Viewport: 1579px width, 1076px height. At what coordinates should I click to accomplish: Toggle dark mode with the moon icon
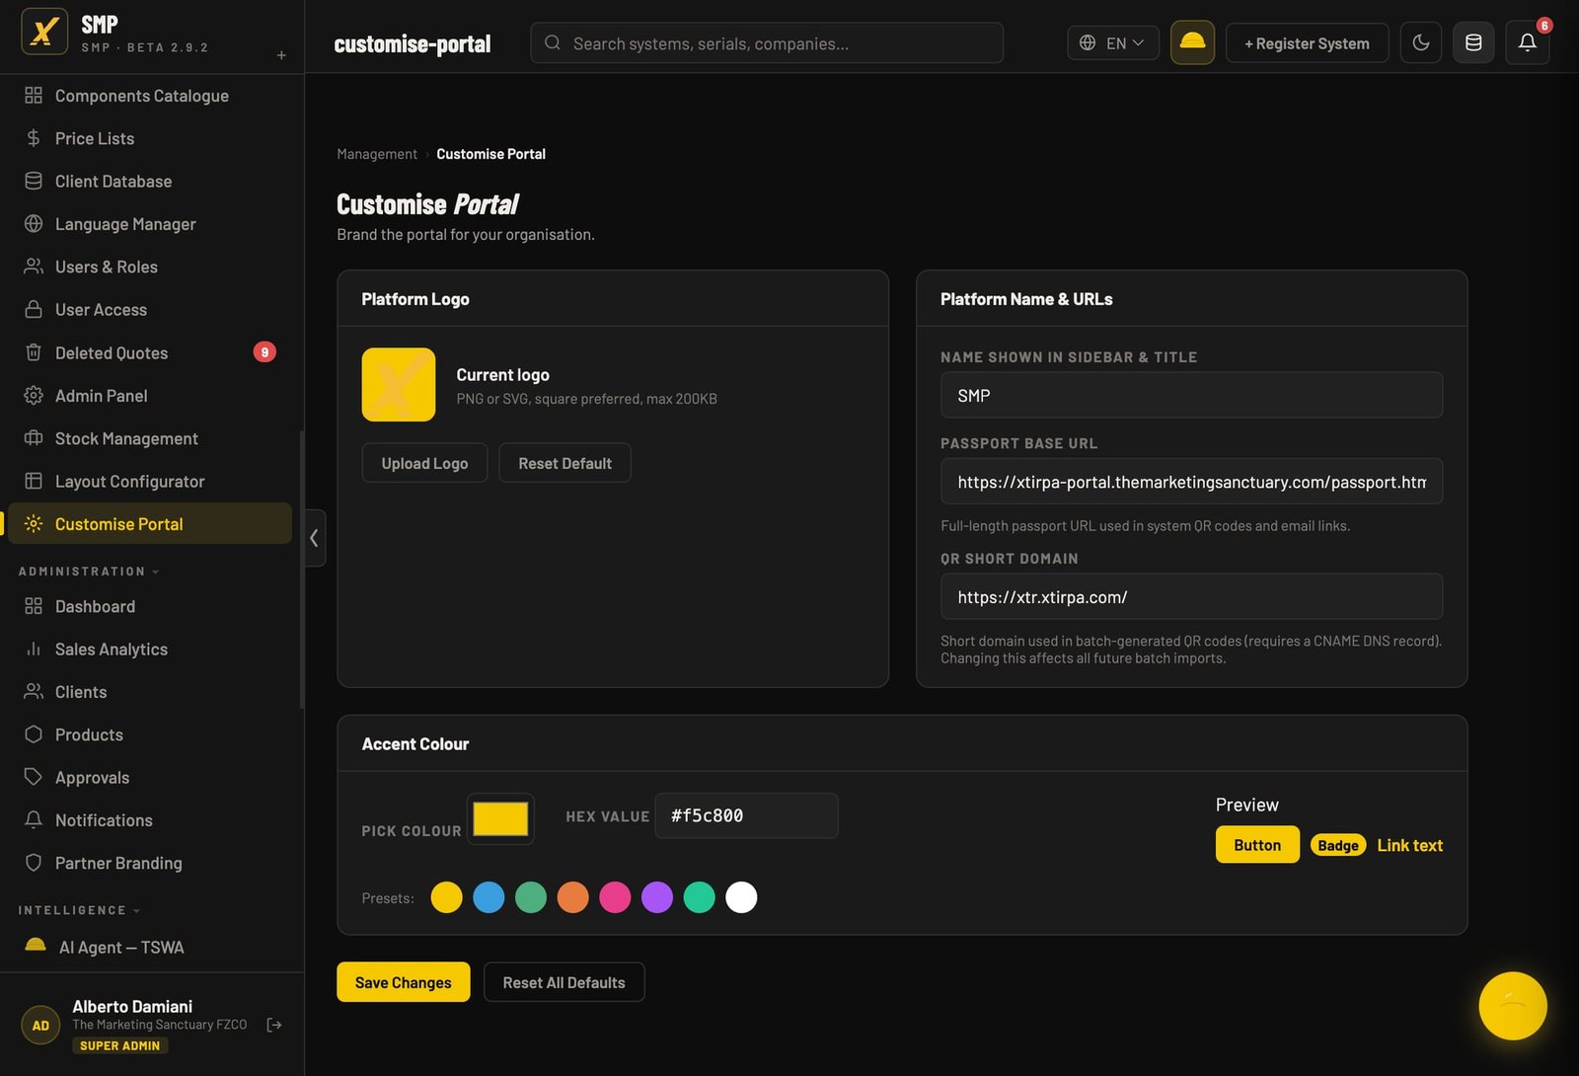(1421, 42)
